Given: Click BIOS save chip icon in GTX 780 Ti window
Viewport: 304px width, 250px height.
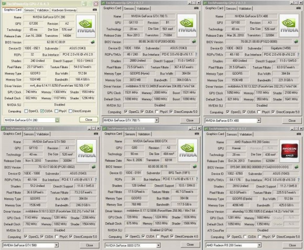Looking at the screenshot, I should pyautogui.click(x=194, y=41).
